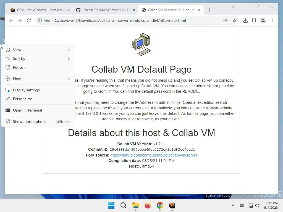The height and width of the screenshot is (212, 283).
Task: Click the commit ID hash text
Action: 152,150
